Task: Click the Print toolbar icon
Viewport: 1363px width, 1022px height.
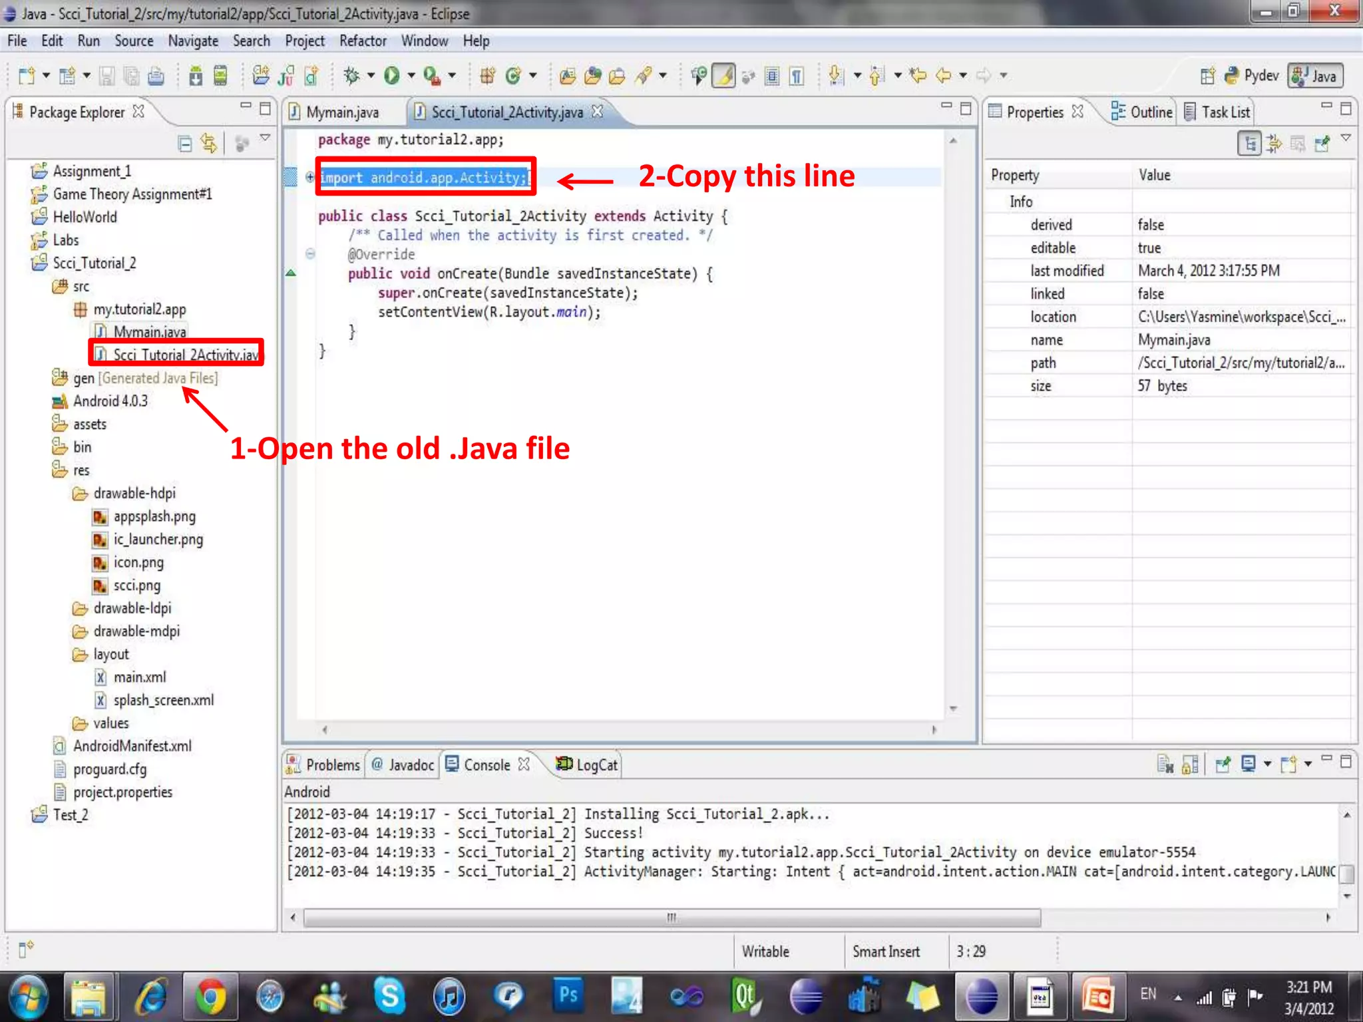Action: coord(156,76)
